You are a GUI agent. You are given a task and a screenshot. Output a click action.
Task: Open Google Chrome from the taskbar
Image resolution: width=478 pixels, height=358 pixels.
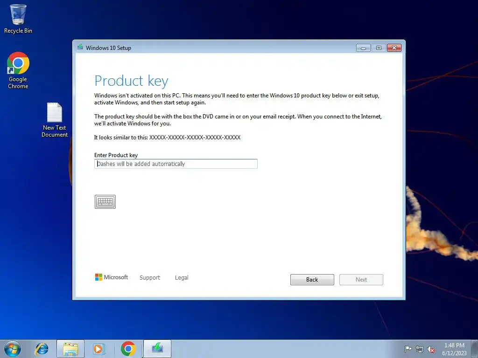click(x=128, y=349)
